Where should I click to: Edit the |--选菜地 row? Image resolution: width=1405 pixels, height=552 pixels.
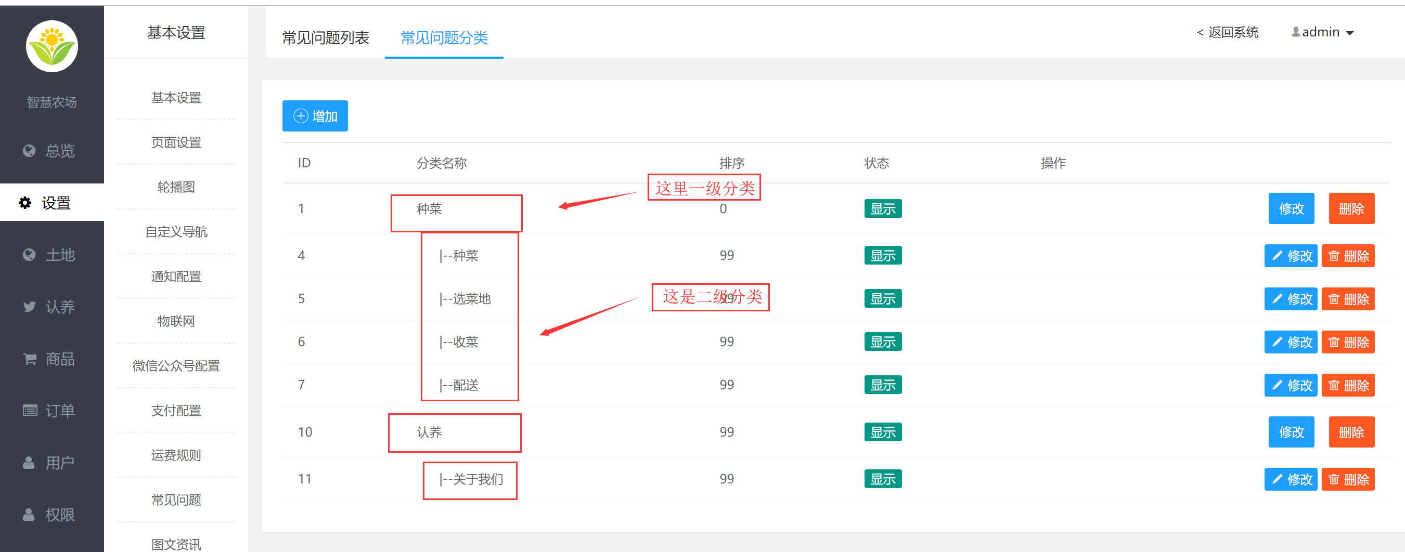(1291, 299)
